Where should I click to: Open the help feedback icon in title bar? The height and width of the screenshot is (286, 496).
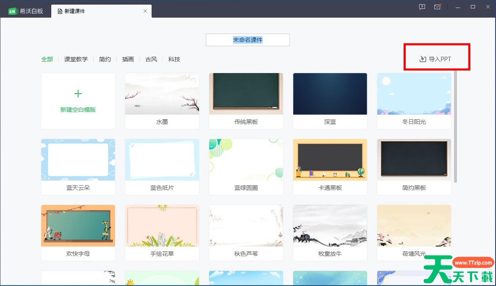point(422,7)
